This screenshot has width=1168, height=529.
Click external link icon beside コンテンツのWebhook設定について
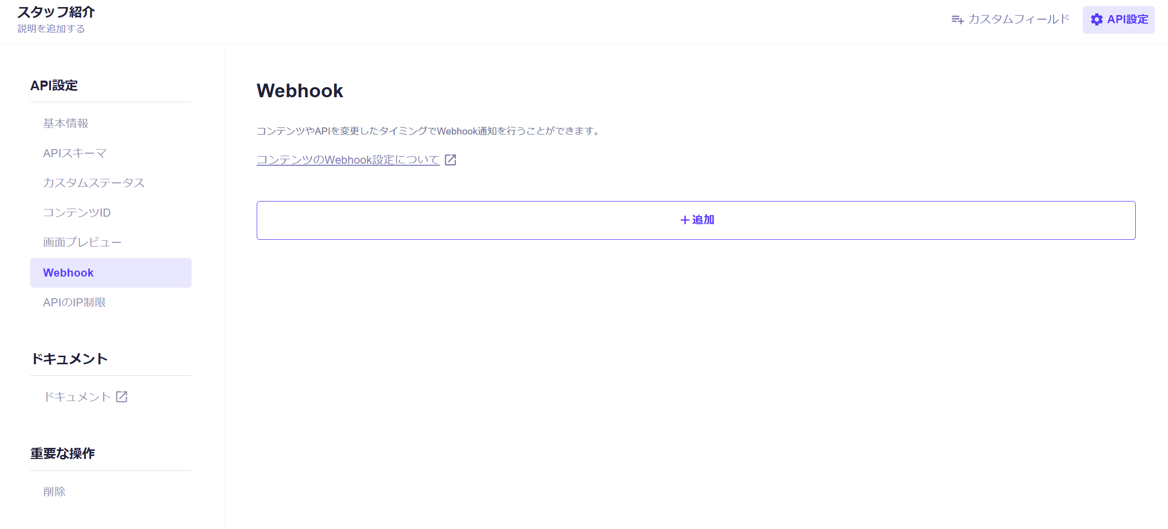point(450,160)
